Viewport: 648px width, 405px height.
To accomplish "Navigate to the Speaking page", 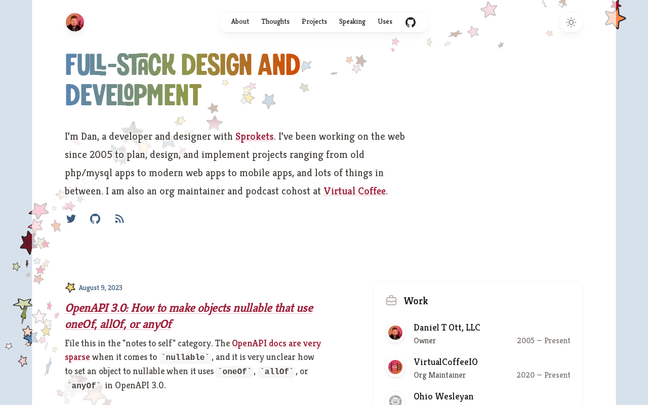I will point(352,22).
